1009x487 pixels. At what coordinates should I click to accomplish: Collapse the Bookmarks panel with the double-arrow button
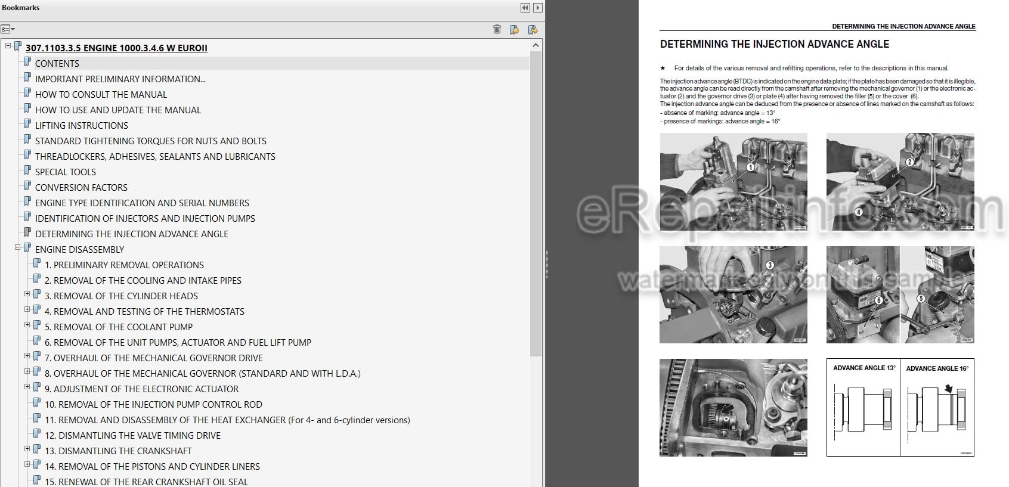pyautogui.click(x=525, y=8)
